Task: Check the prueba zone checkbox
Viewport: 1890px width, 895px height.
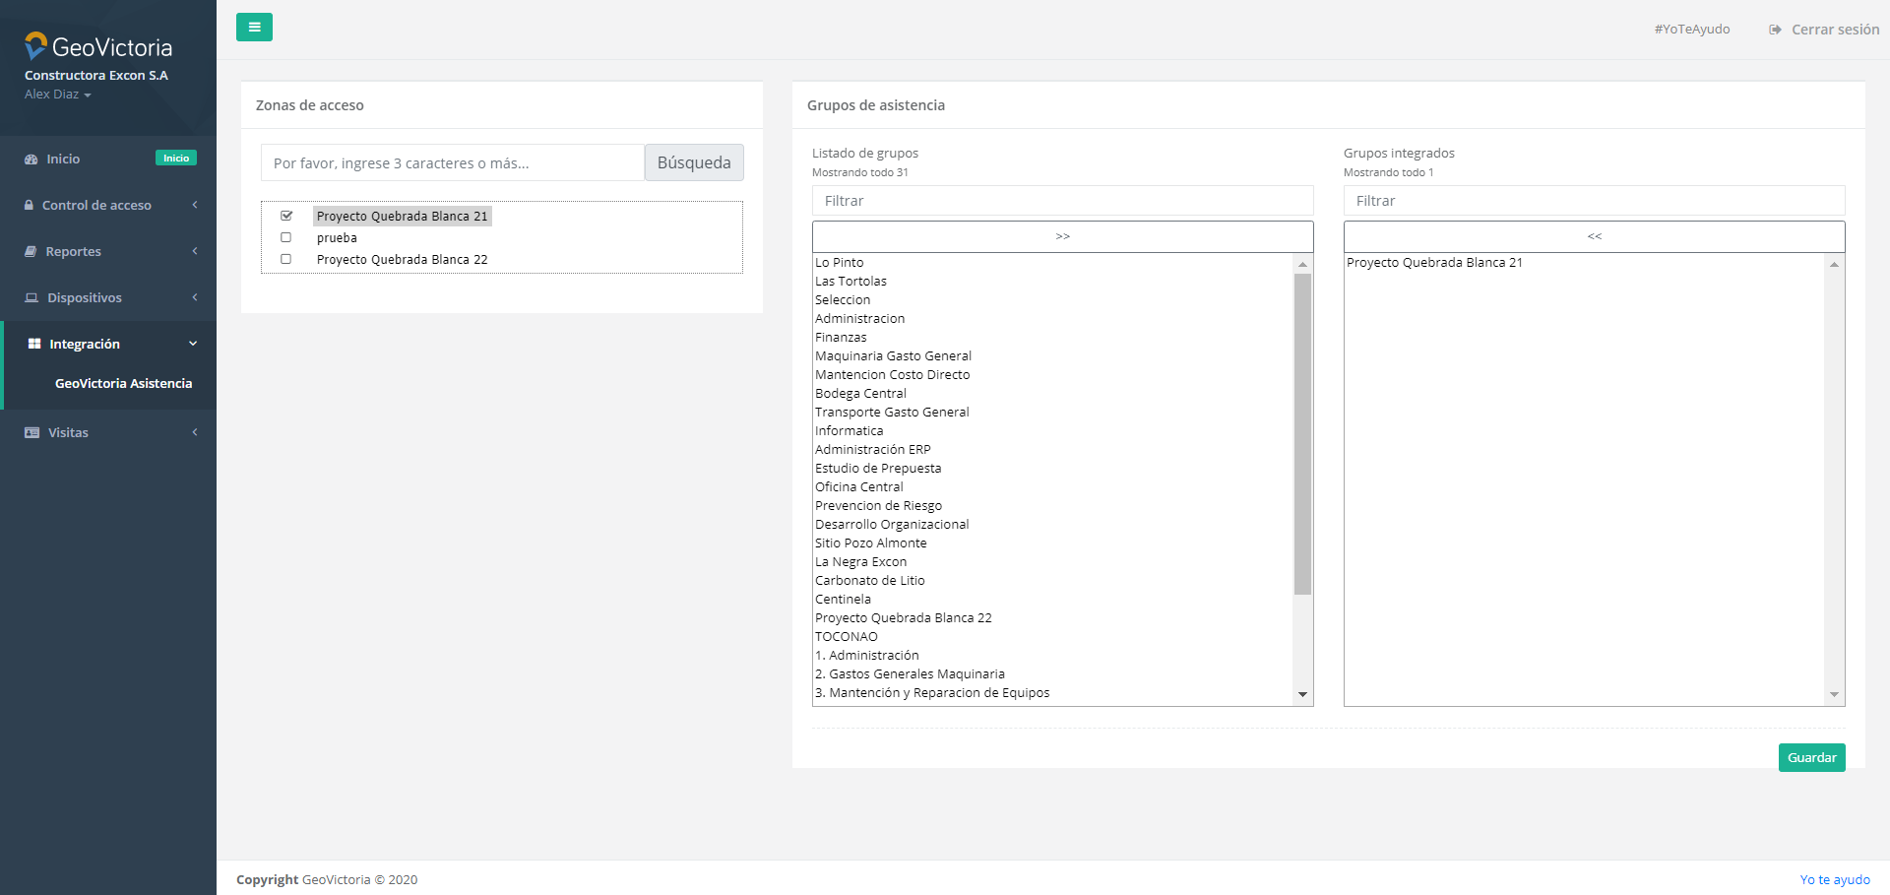Action: tap(286, 237)
